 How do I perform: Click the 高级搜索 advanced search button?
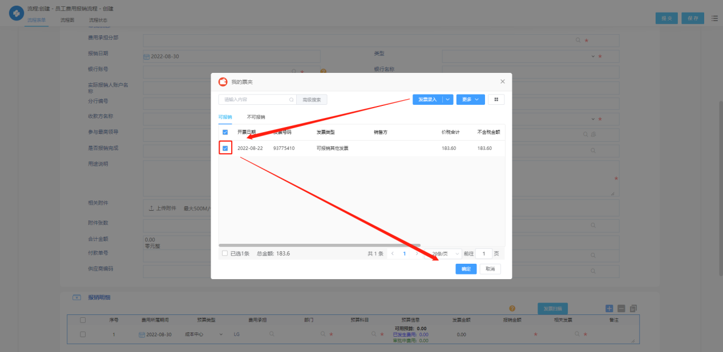click(312, 100)
